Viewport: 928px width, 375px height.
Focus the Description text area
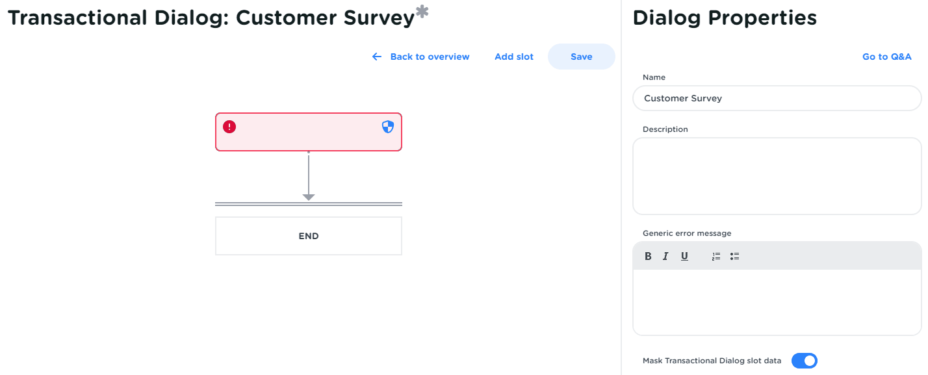coord(777,175)
